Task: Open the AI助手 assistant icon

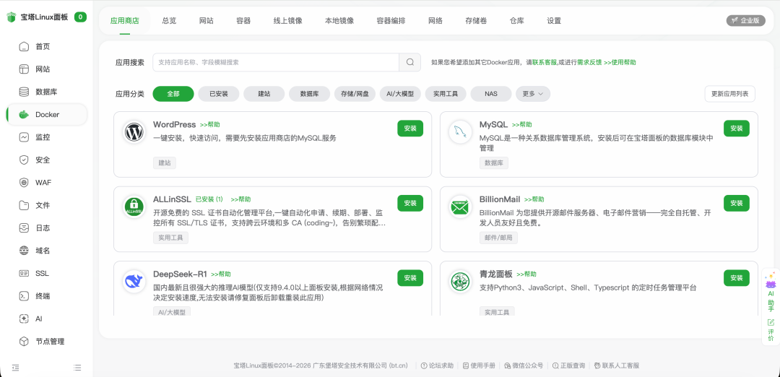Action: 771,284
